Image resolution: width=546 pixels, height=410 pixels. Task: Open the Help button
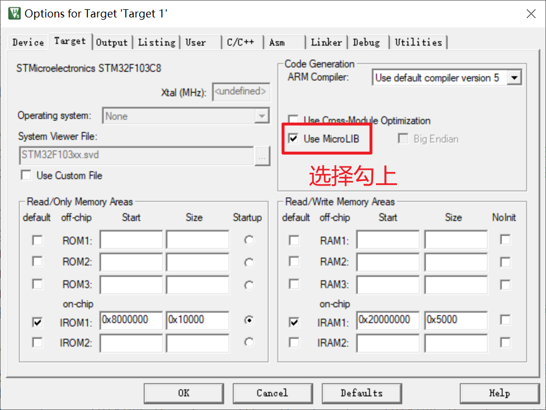(499, 393)
